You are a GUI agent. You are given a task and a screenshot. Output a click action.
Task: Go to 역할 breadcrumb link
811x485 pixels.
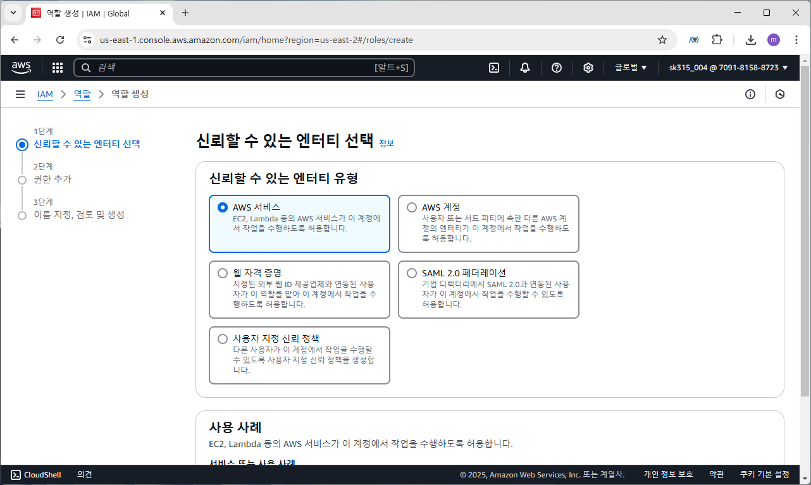(82, 94)
